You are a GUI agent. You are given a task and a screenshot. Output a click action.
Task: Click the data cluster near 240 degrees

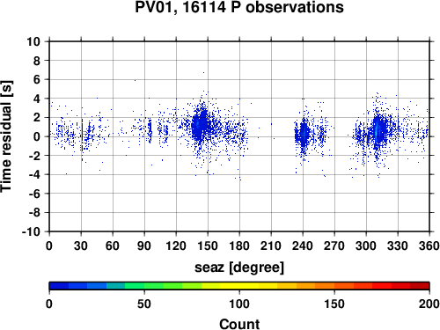303,135
